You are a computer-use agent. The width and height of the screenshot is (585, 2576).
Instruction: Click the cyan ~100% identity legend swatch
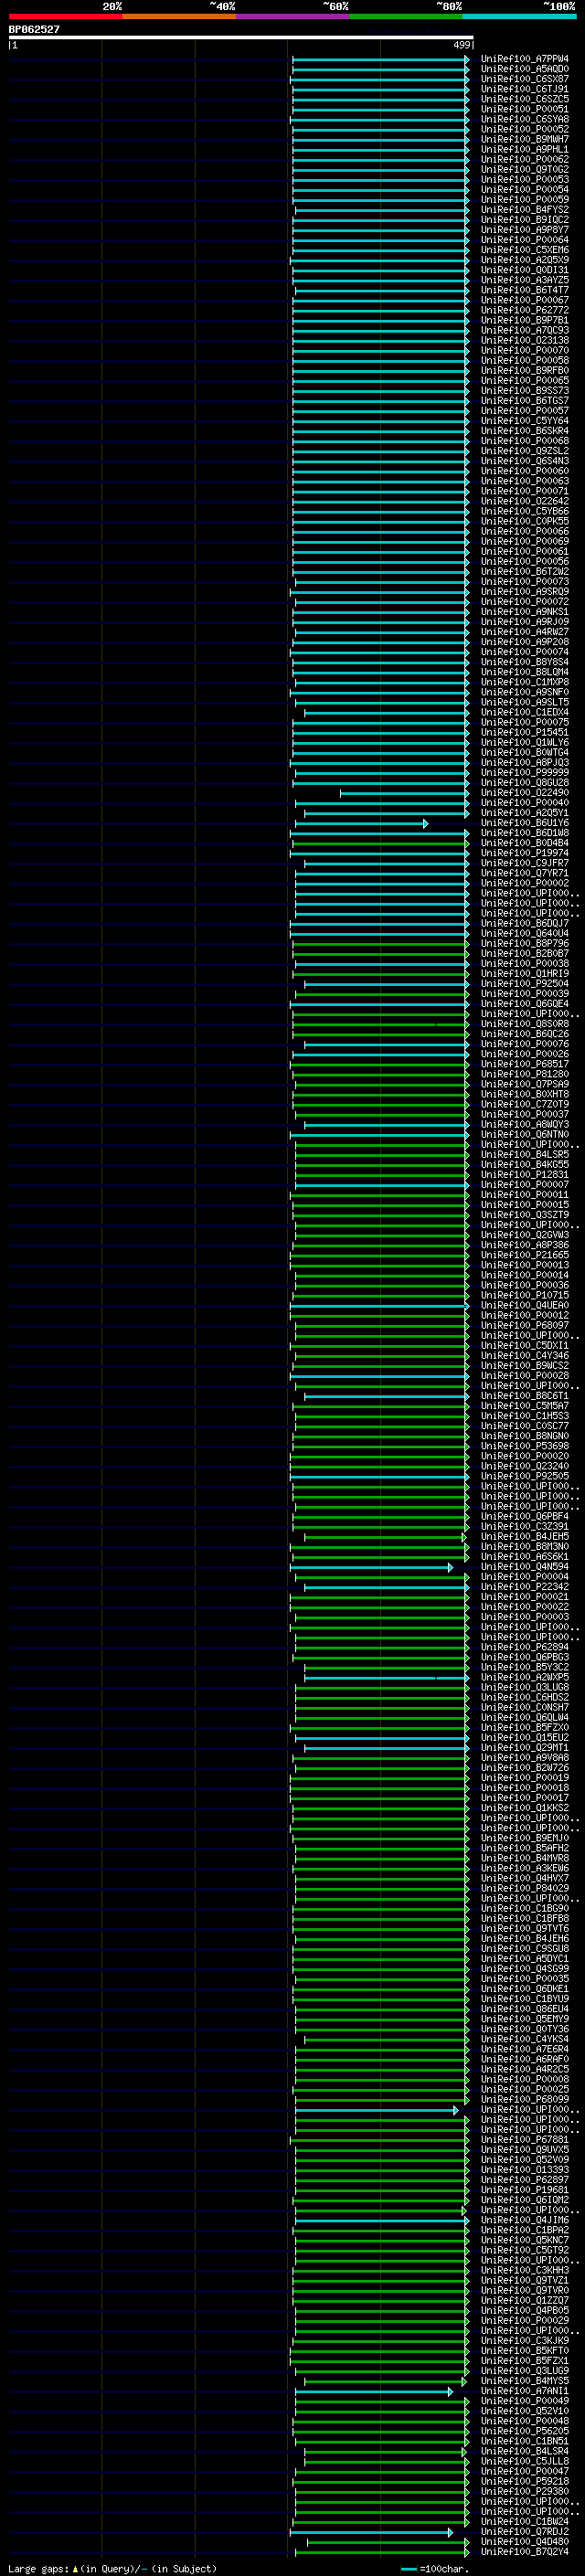coord(519,16)
